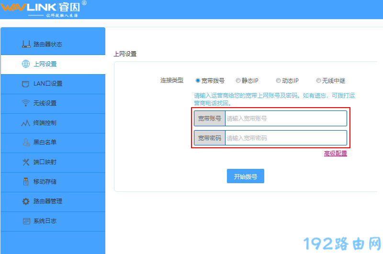Click the router status icon in sidebar

coord(26,44)
